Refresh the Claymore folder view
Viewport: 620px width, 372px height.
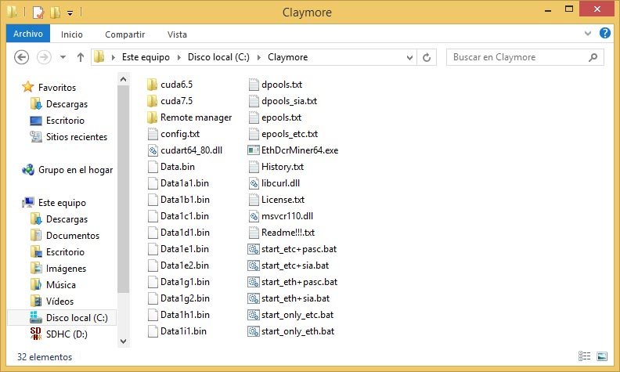(x=427, y=57)
